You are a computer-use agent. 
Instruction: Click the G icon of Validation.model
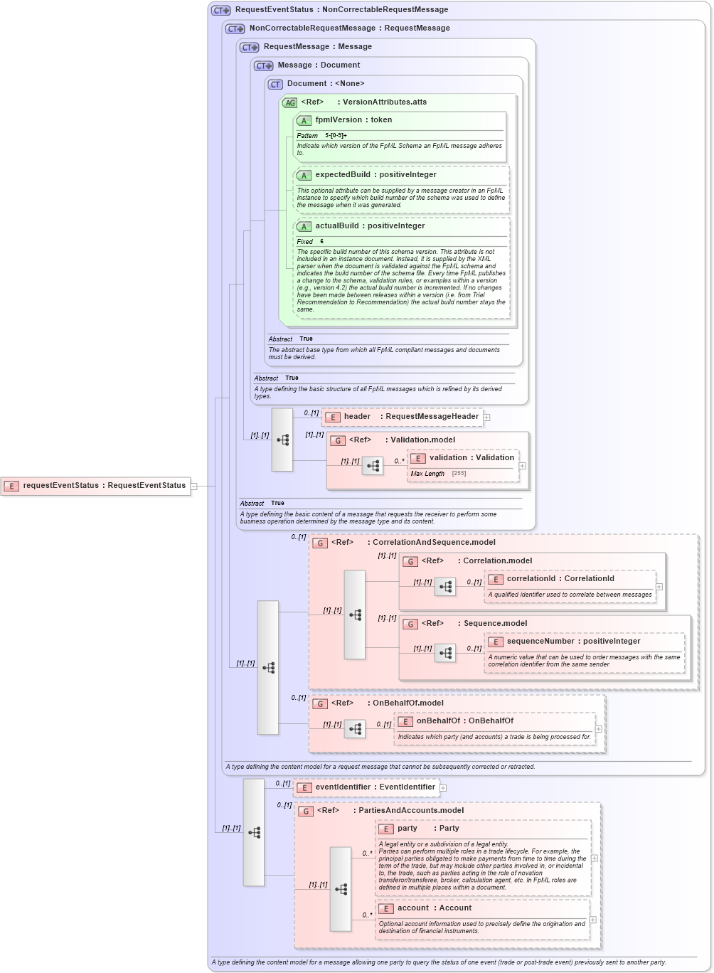338,440
